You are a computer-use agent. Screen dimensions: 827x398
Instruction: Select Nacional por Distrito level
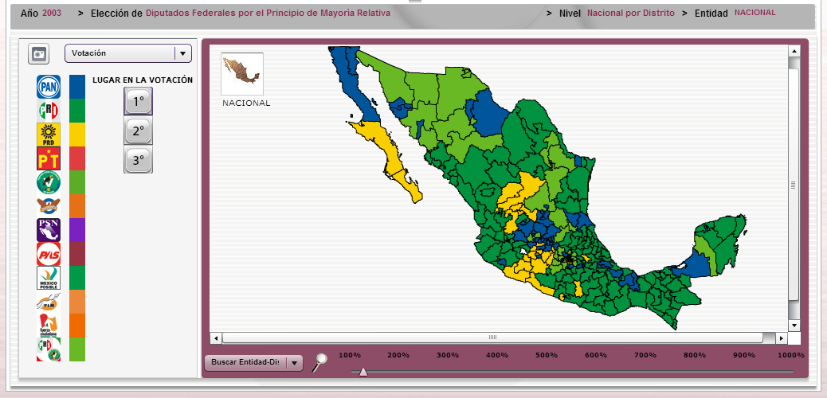(x=630, y=14)
